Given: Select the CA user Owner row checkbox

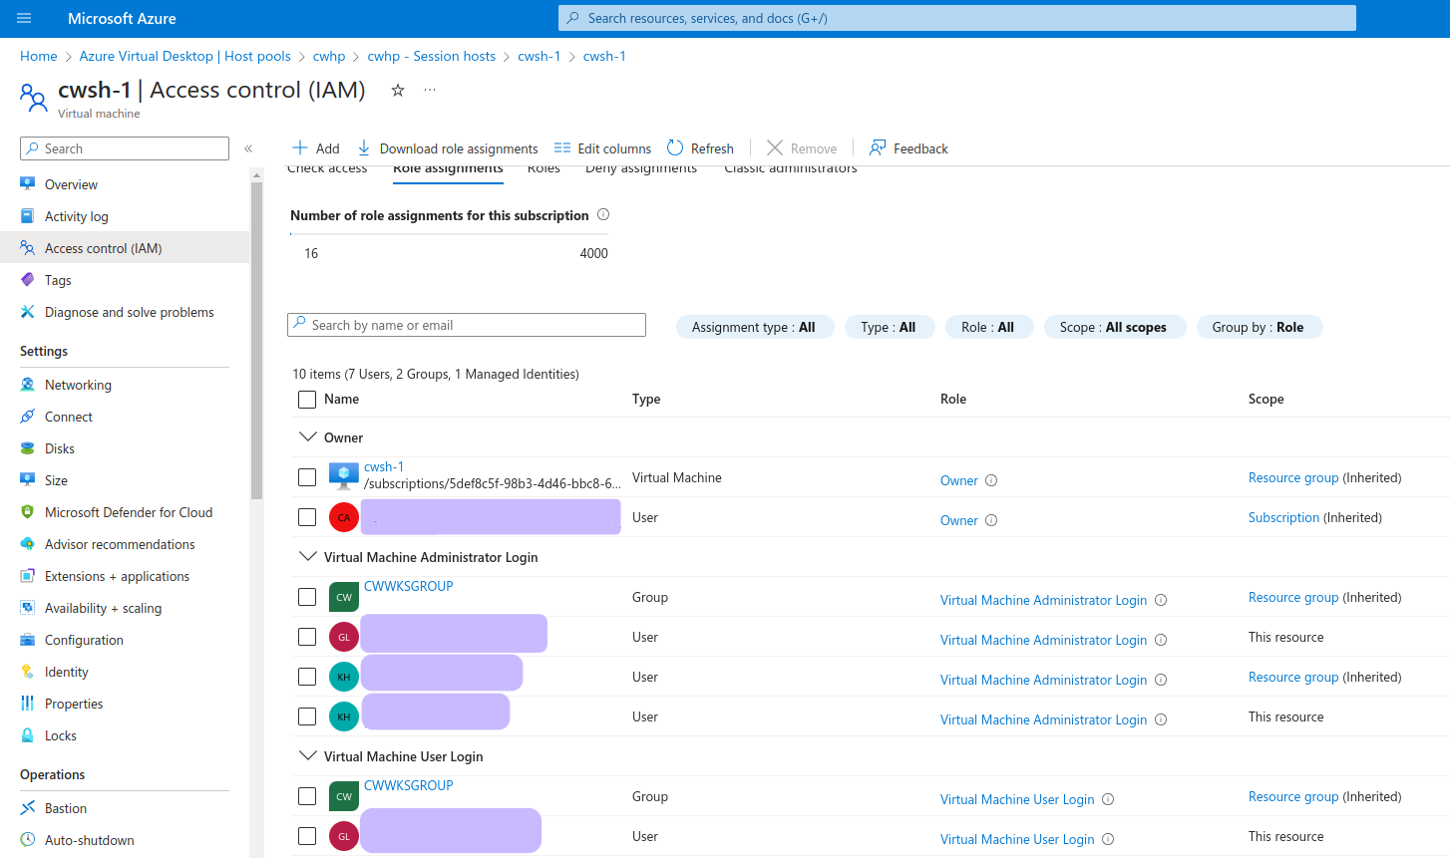Looking at the screenshot, I should (307, 517).
